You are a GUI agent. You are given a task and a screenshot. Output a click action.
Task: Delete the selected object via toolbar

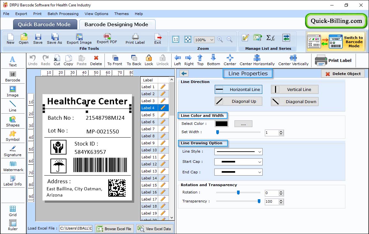click(96, 60)
